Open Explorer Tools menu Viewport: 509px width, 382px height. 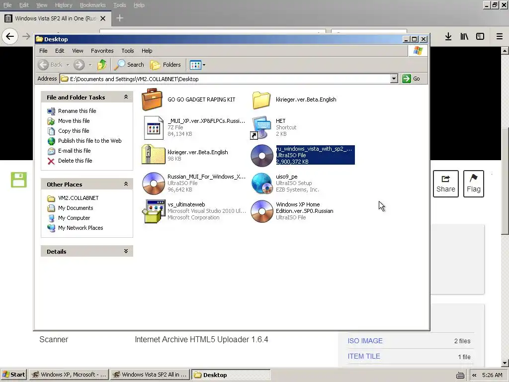pyautogui.click(x=128, y=51)
